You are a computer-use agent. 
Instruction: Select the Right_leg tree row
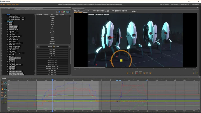pyautogui.click(x=12, y=38)
